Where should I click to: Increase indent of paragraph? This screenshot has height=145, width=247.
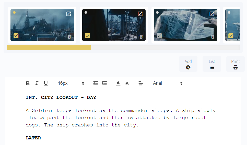pyautogui.click(x=104, y=83)
